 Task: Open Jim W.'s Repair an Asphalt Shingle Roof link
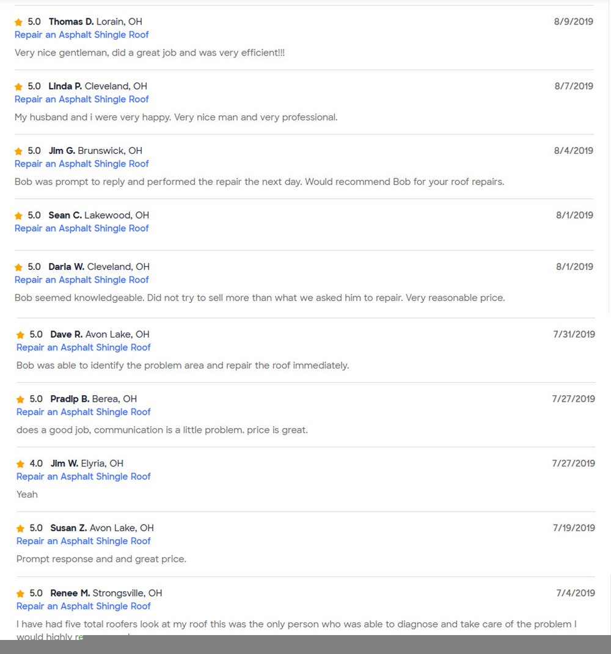(83, 476)
